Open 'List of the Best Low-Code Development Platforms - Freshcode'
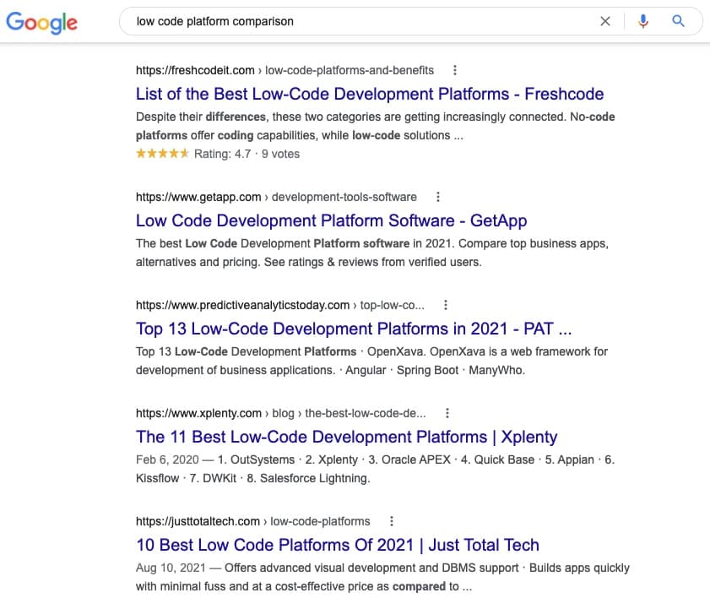 coord(370,94)
